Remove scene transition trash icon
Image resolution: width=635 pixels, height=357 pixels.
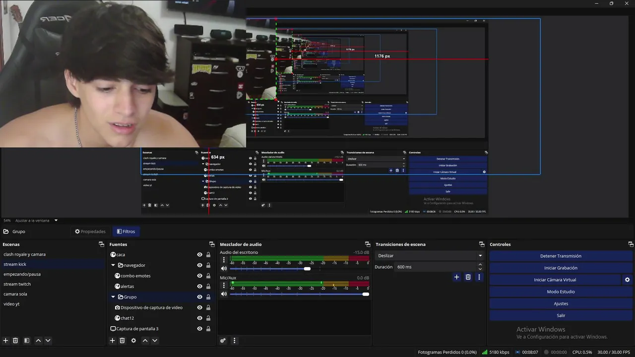point(468,277)
